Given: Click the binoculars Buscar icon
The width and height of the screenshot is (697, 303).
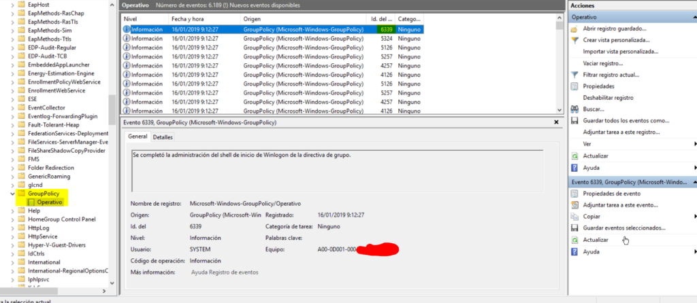Looking at the screenshot, I should [x=575, y=109].
